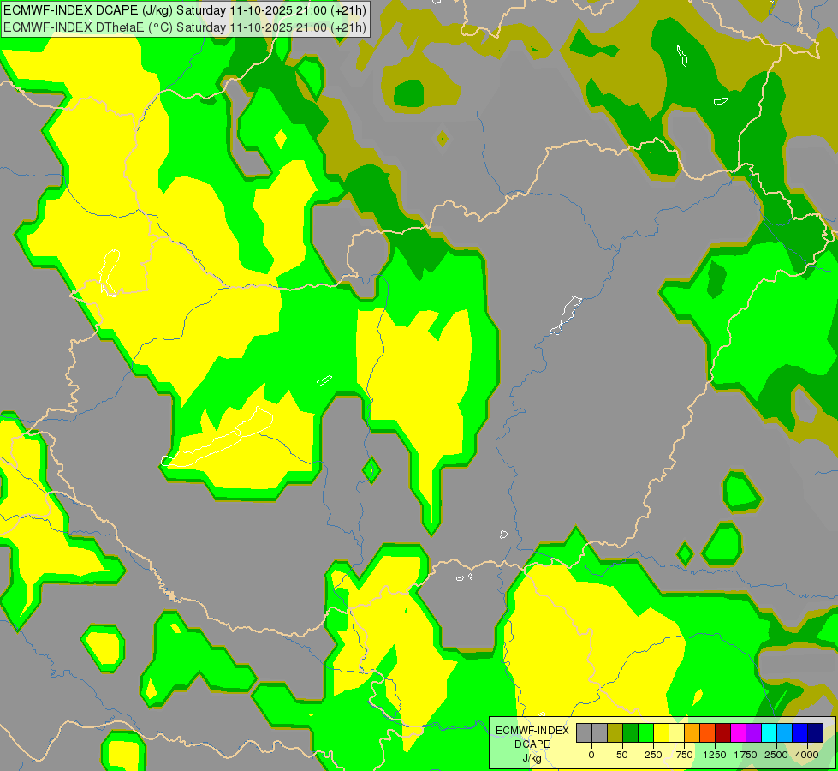Click the isolated dark green patch near top center

(x=408, y=93)
